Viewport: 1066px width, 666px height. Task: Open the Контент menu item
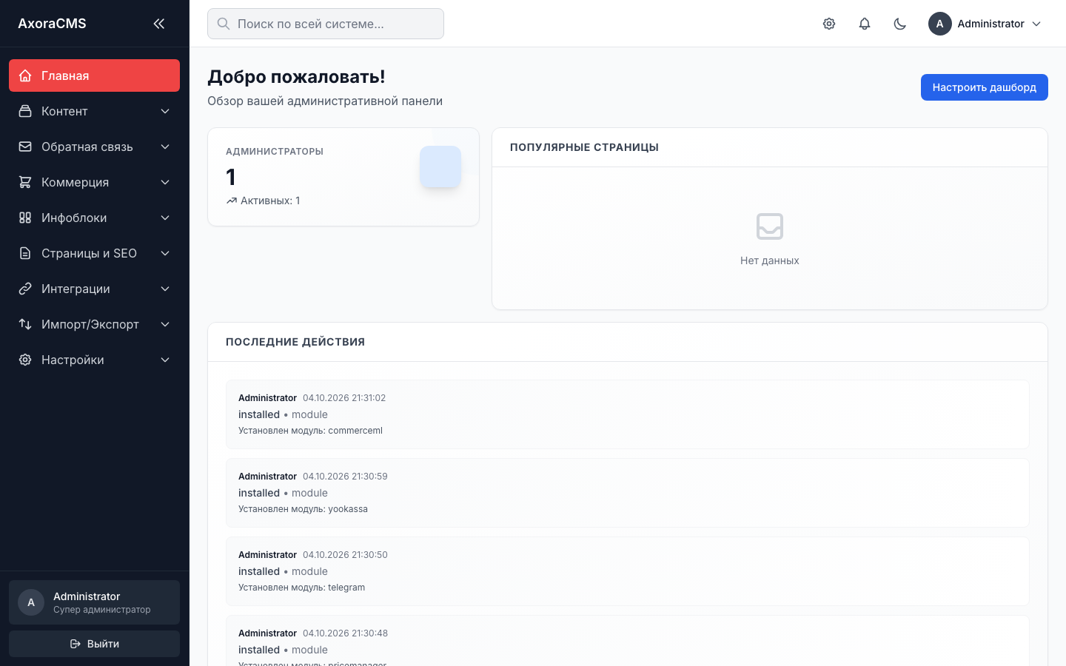(94, 111)
